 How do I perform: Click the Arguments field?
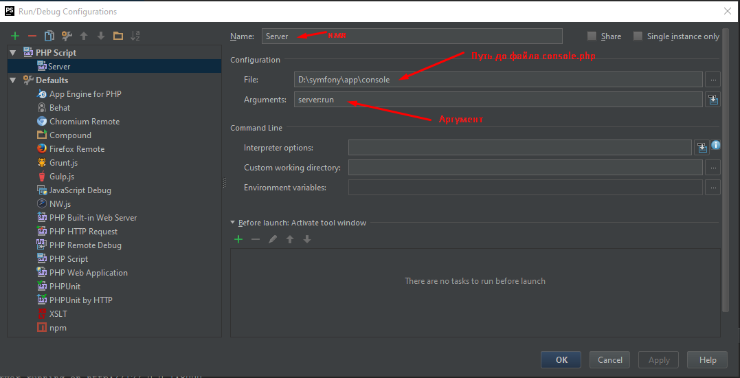point(498,100)
